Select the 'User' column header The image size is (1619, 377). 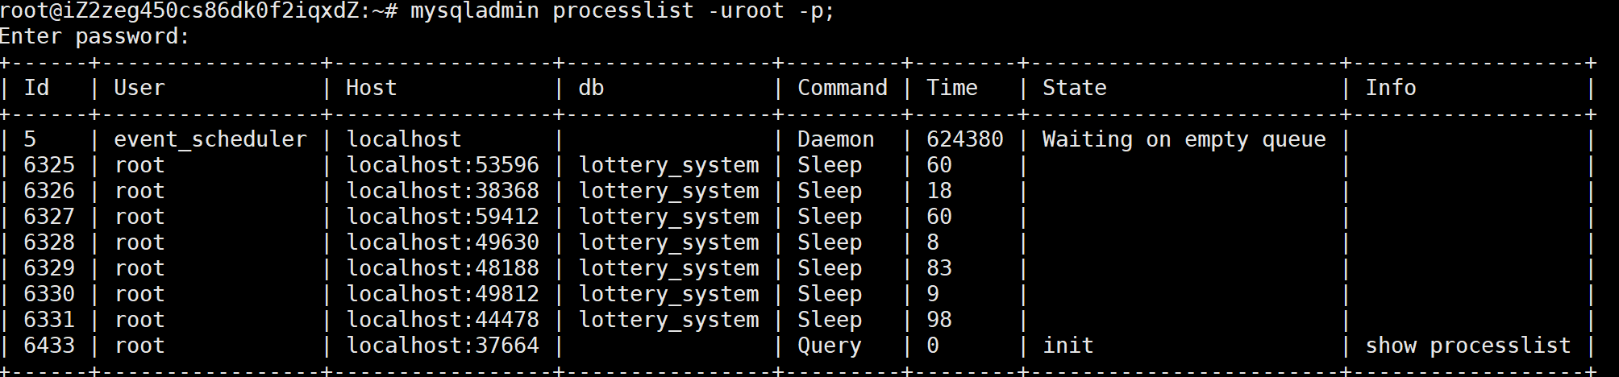pyautogui.click(x=139, y=87)
